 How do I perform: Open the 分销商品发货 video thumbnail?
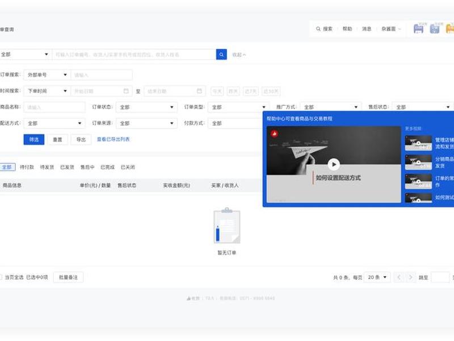(x=418, y=162)
